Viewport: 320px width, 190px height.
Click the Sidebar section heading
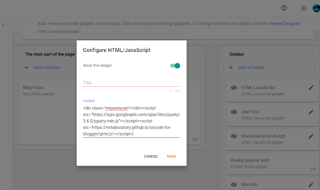click(236, 54)
